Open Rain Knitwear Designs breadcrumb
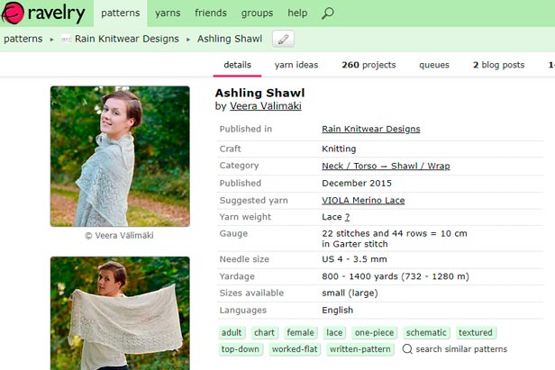This screenshot has width=555, height=370. tap(127, 39)
